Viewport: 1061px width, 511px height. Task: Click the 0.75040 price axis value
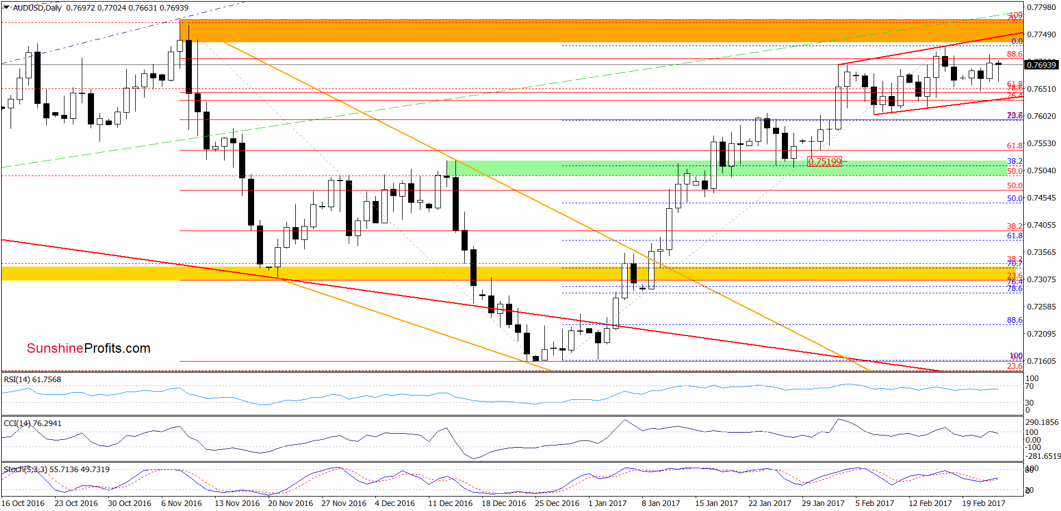[1041, 171]
